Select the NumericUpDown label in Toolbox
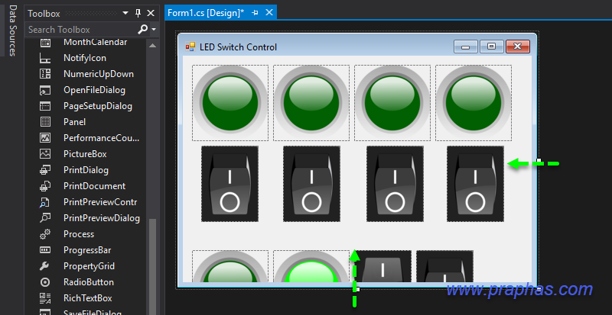Viewport: 612px width, 315px height. click(x=99, y=74)
